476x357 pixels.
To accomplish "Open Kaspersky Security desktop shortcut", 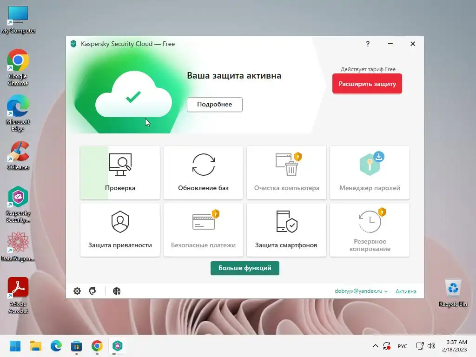I will tap(18, 205).
